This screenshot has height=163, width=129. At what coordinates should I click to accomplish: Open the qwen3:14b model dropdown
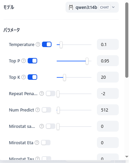92,7
